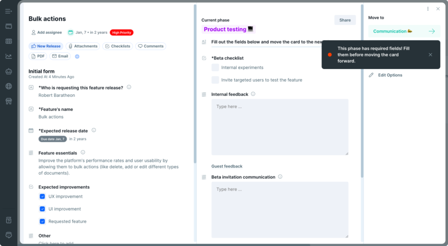Switch to the Comments tab
The height and width of the screenshot is (246, 448).
pyautogui.click(x=151, y=46)
